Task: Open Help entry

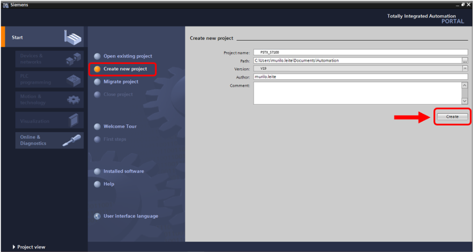Action: [x=109, y=184]
